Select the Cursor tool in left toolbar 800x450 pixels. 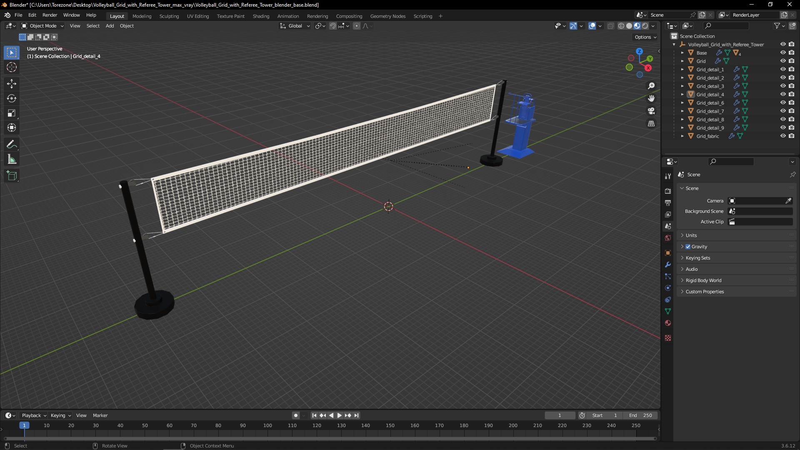pos(12,67)
